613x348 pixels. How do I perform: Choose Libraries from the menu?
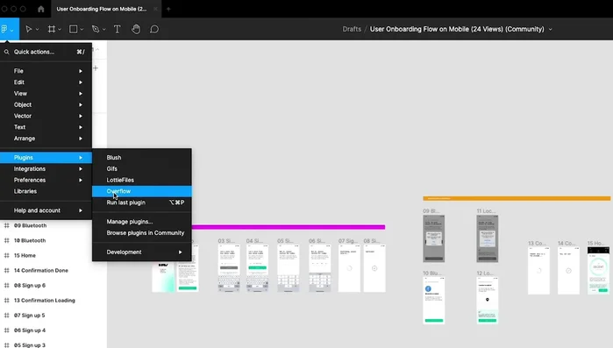click(46, 191)
